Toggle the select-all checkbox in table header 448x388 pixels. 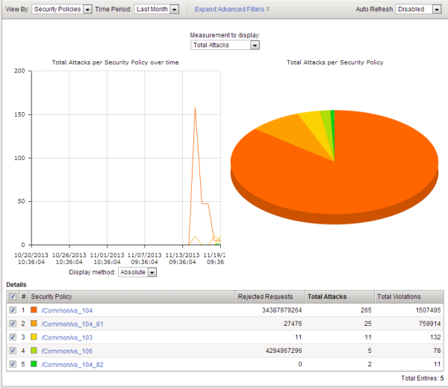[x=12, y=297]
